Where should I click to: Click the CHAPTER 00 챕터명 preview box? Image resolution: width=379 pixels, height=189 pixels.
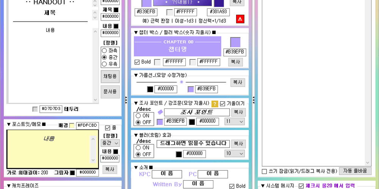178,46
